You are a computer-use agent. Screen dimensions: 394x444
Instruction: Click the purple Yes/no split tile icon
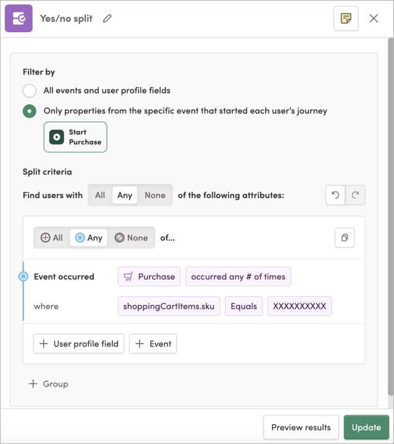tap(19, 18)
